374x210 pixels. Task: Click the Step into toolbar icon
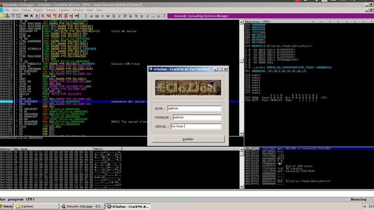tap(49, 16)
